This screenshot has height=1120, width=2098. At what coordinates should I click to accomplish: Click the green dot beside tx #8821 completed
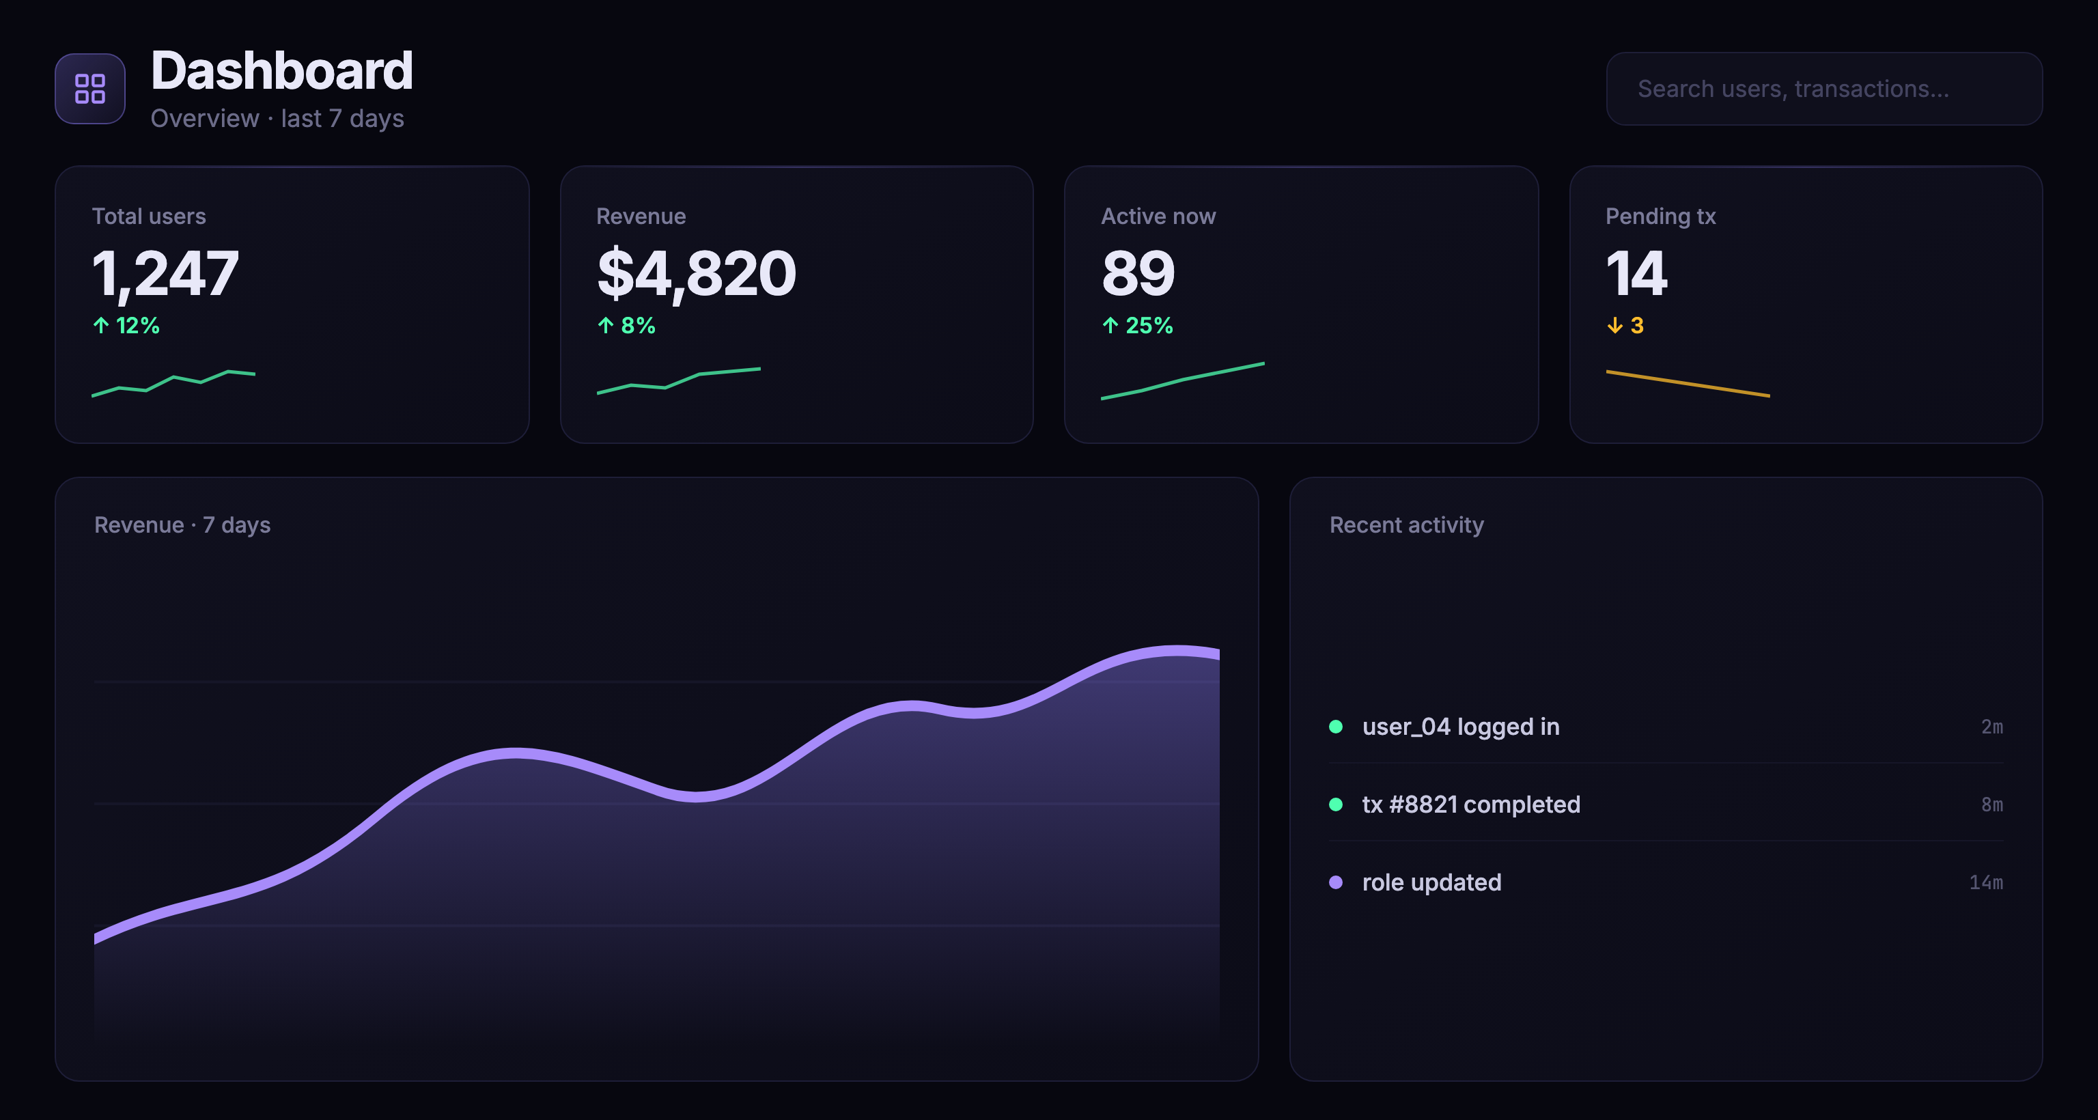coord(1336,804)
